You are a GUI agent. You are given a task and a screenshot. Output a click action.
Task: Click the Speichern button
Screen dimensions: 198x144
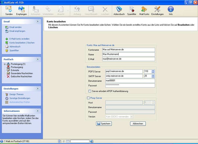tap(104, 124)
